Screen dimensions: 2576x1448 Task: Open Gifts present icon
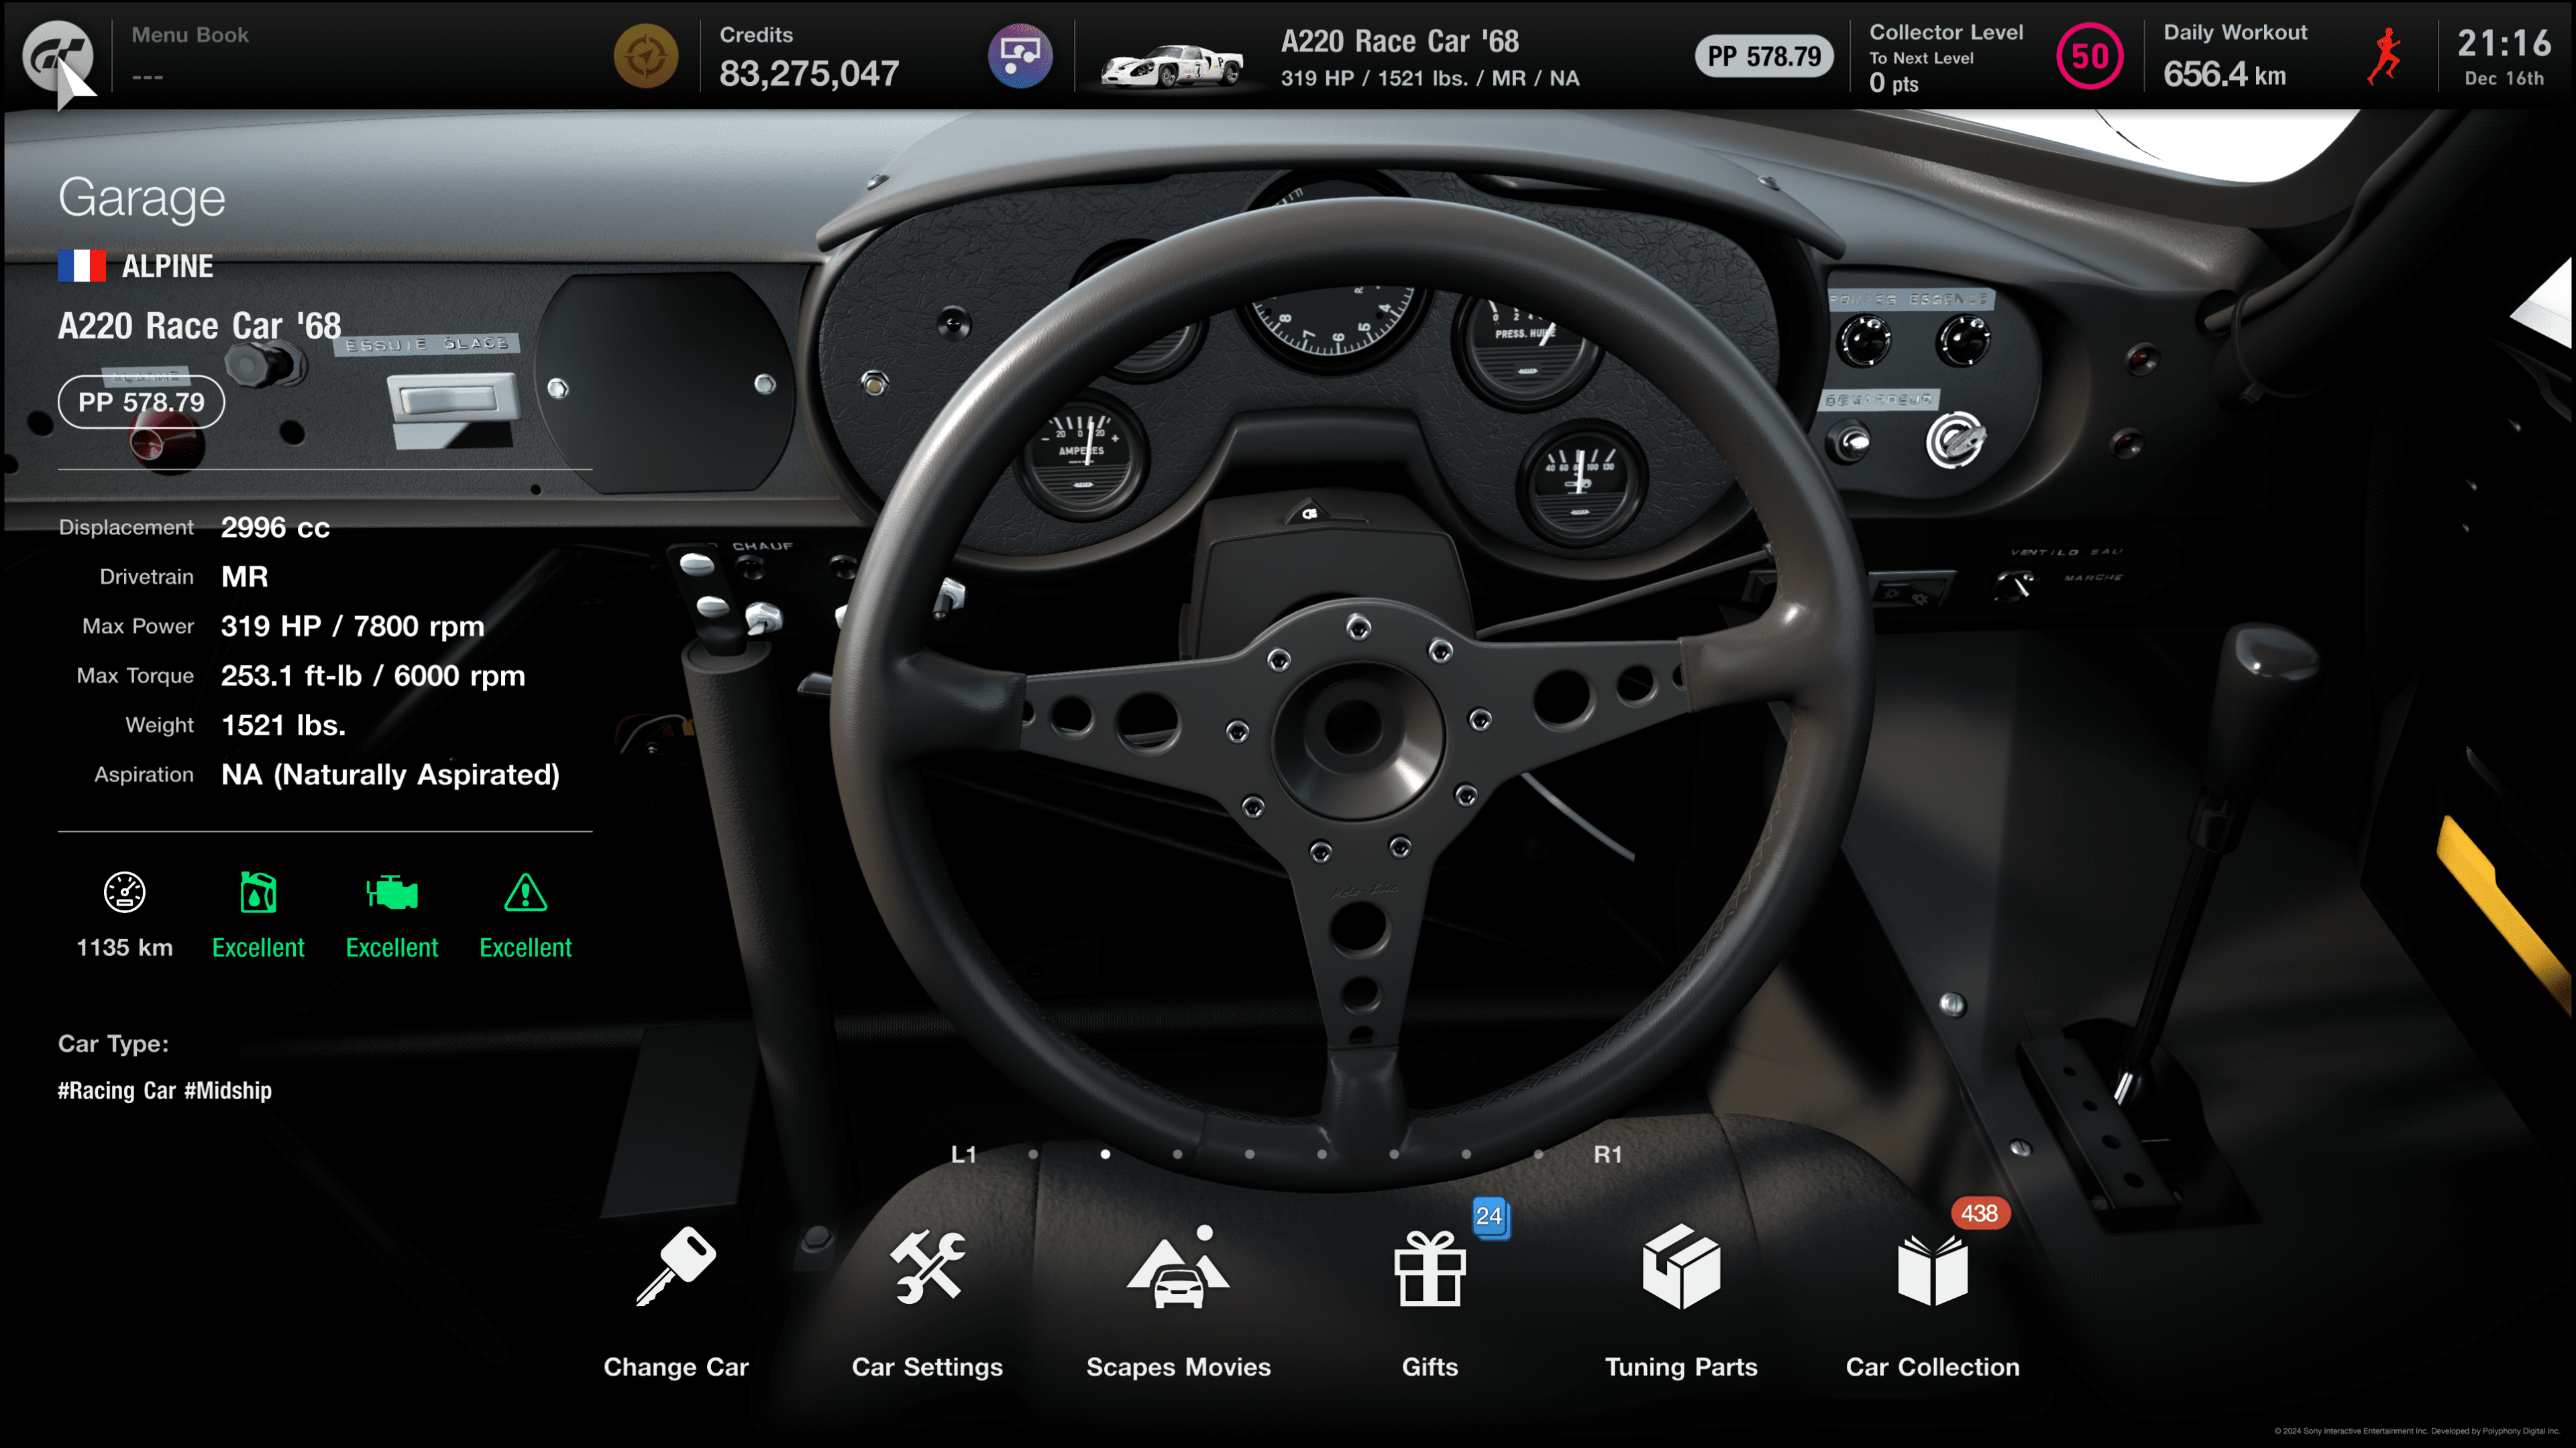pos(1430,1268)
